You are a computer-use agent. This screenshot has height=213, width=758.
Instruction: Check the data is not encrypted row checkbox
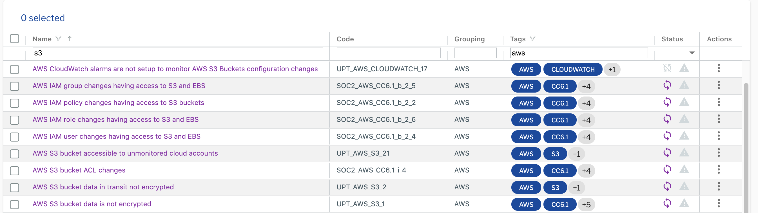click(x=14, y=205)
